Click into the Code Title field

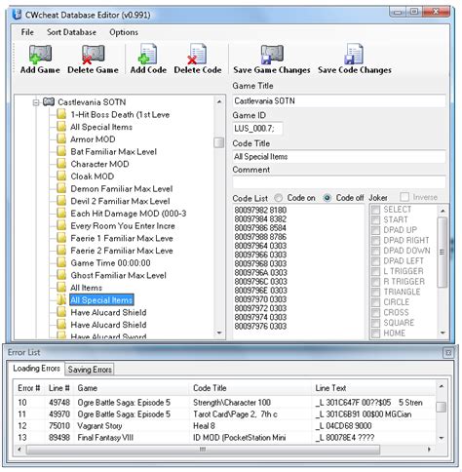339,157
